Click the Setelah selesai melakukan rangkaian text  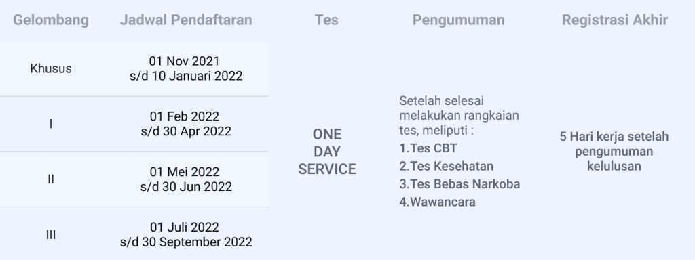(459, 108)
